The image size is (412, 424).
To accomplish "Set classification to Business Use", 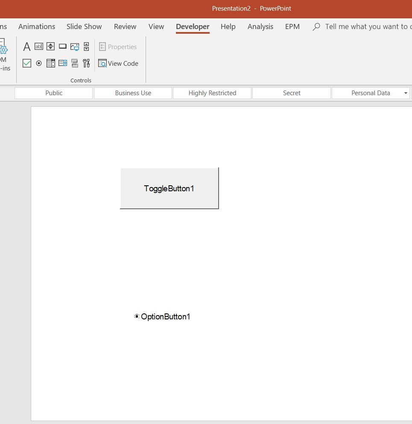I will pyautogui.click(x=133, y=93).
